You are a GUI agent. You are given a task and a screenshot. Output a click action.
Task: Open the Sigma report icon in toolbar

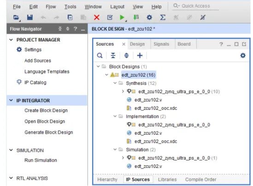(x=163, y=17)
